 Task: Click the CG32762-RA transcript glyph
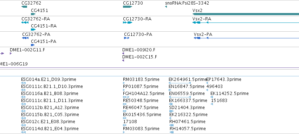25,23
